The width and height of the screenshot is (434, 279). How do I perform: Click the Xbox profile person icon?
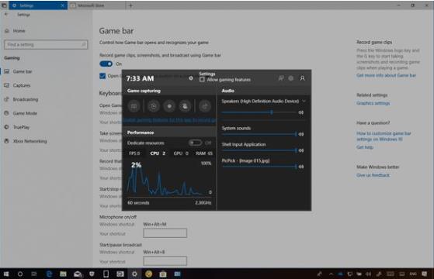tap(303, 78)
